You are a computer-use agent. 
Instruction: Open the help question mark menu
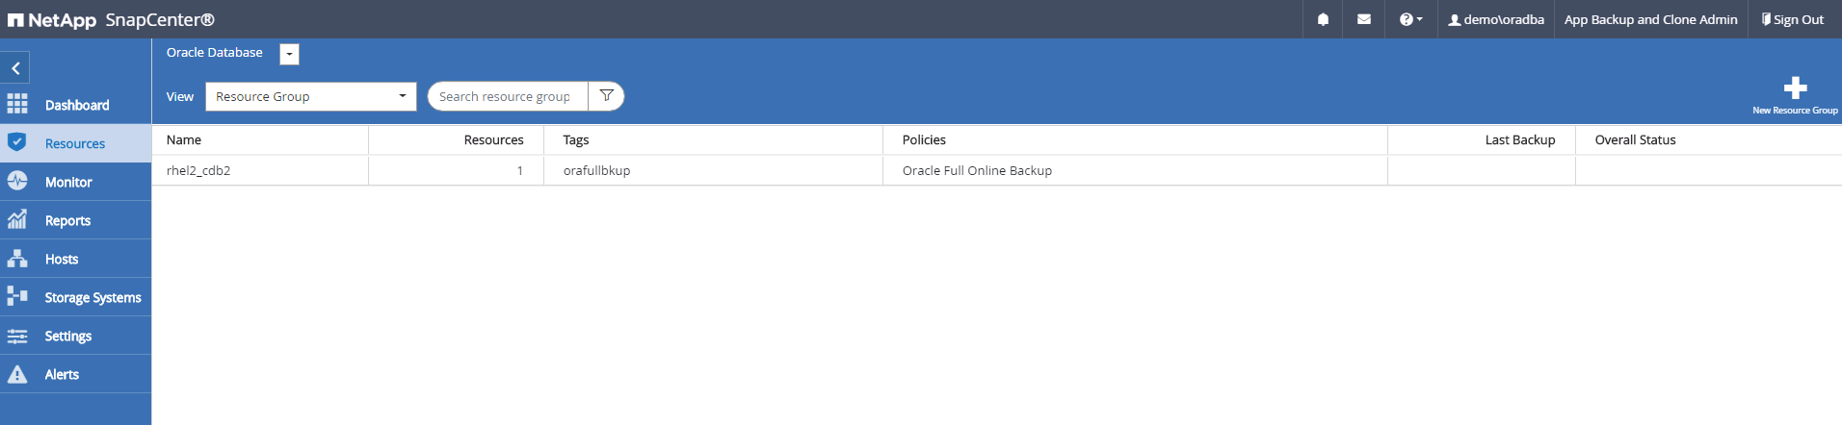[x=1409, y=19]
